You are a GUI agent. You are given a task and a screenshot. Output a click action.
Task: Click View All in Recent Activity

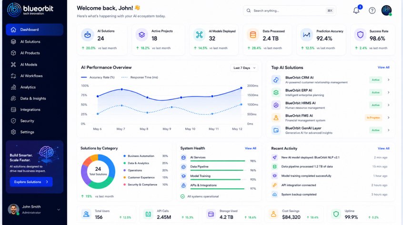(383, 148)
